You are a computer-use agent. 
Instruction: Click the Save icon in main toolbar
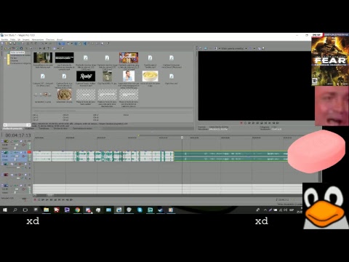click(x=10, y=44)
